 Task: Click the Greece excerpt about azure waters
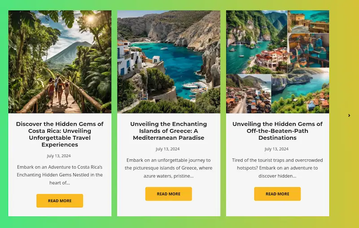pyautogui.click(x=169, y=168)
